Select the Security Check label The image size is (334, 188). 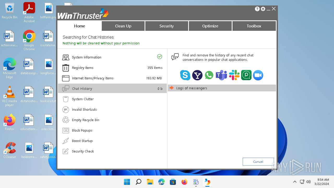click(83, 151)
